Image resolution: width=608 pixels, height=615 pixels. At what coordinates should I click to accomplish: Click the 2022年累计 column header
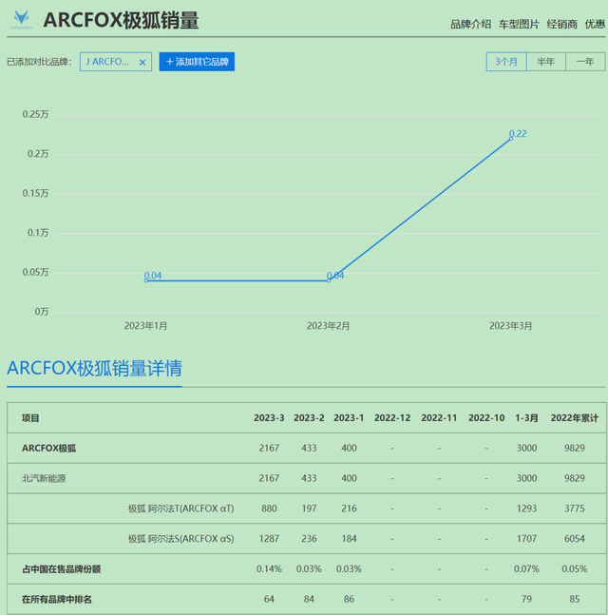coord(575,417)
